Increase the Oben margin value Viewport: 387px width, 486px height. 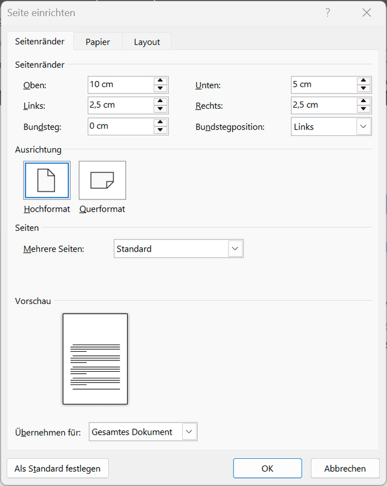point(160,80)
